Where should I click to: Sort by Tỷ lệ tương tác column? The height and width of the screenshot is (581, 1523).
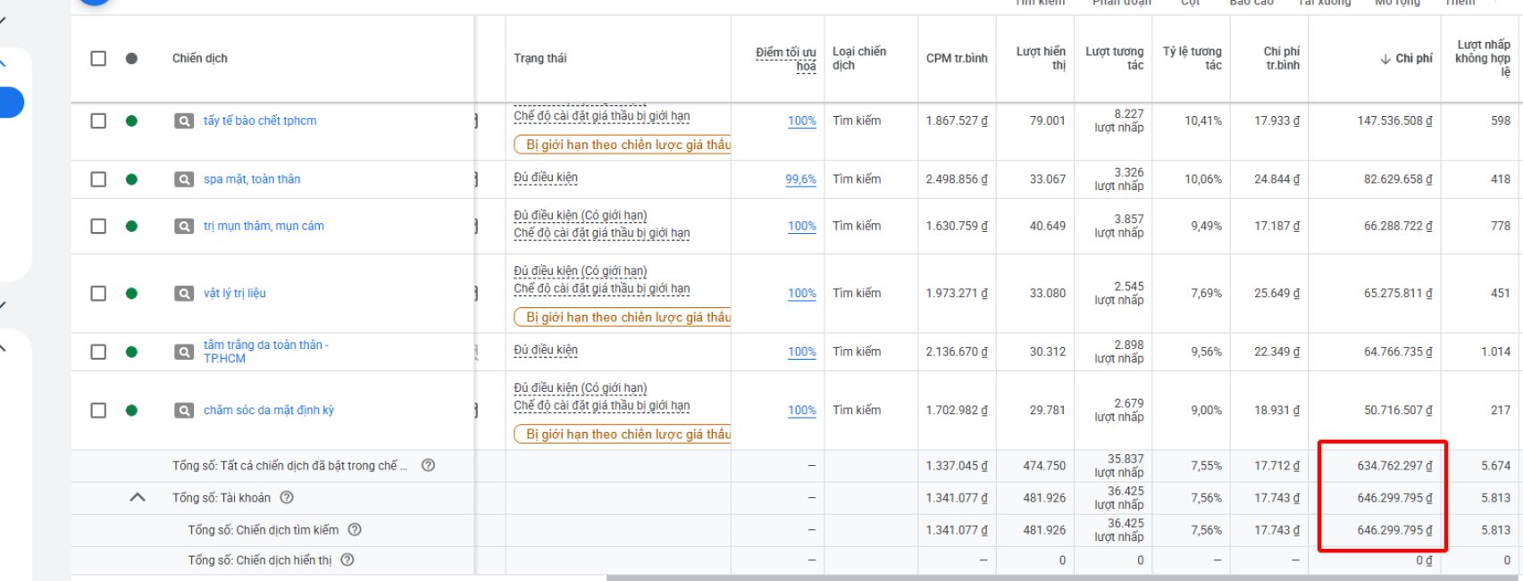[1192, 58]
